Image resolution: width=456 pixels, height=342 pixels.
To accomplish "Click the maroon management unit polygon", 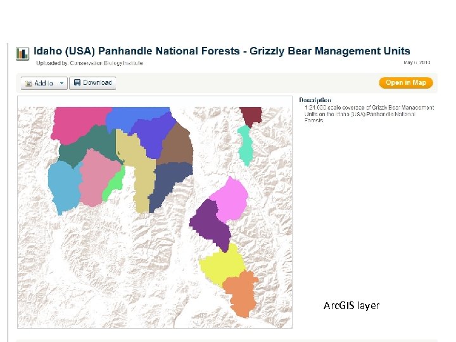I will click(251, 116).
